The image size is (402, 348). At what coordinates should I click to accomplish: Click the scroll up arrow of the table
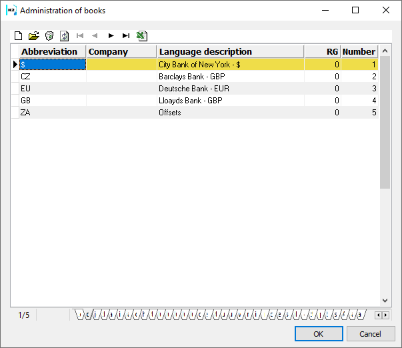click(x=385, y=51)
